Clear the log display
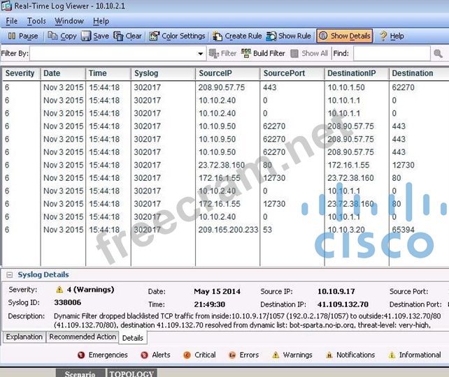The image size is (449, 377). coord(127,36)
